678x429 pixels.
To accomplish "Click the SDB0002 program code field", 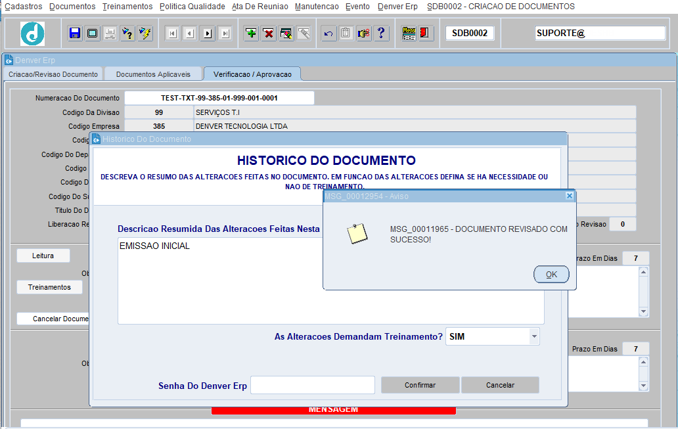I will click(470, 33).
